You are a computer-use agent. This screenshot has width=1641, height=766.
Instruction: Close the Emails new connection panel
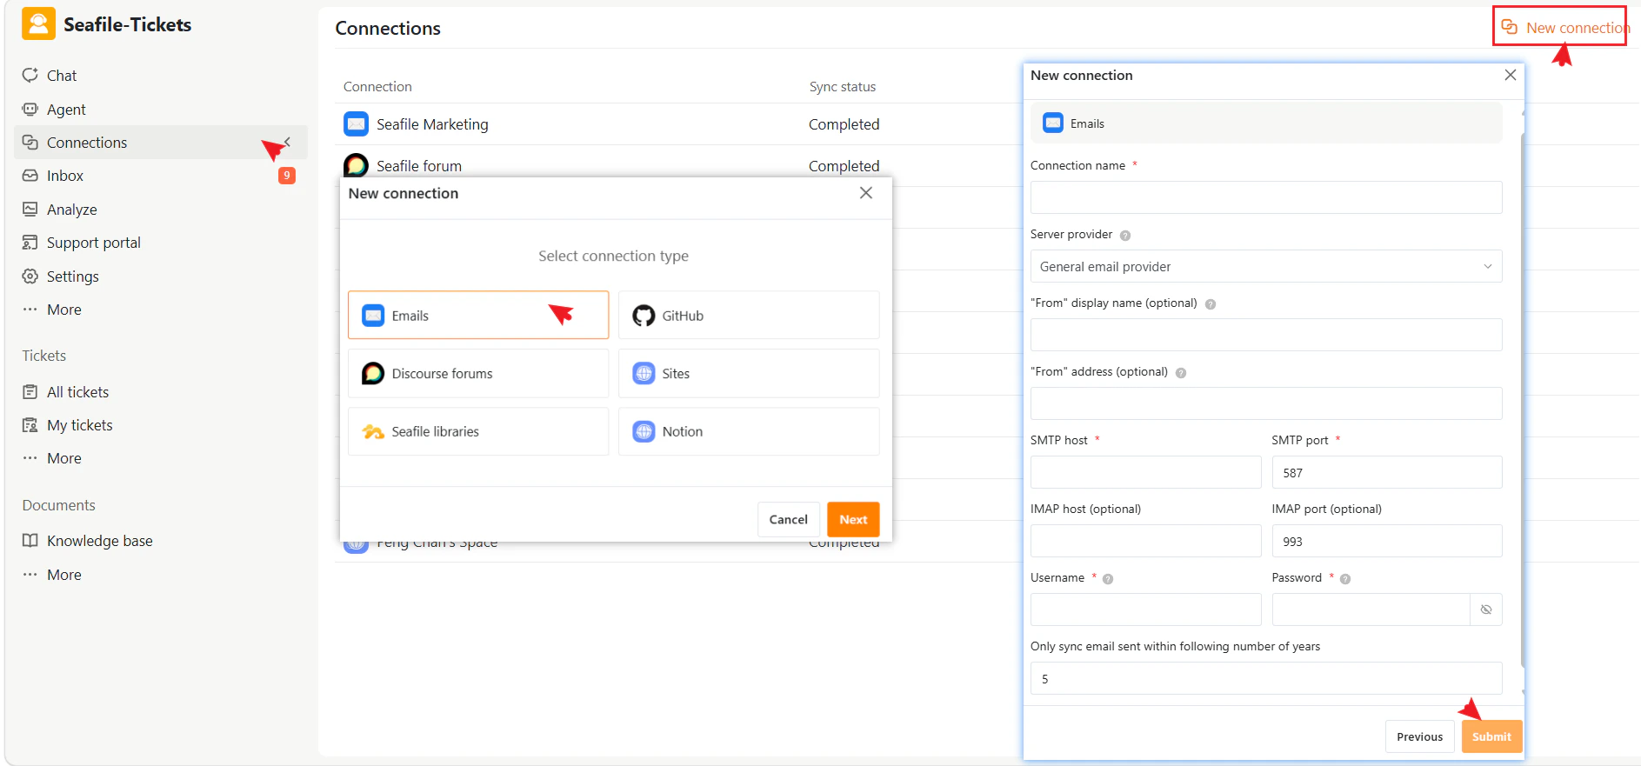click(1511, 75)
